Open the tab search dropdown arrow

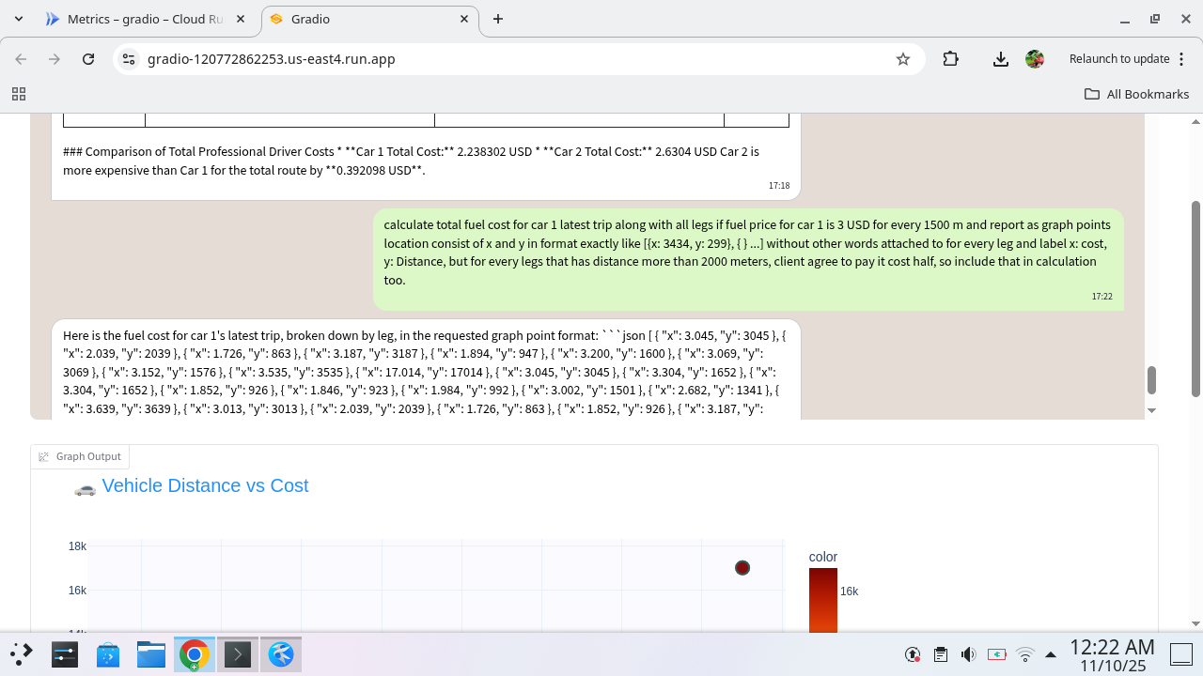(x=19, y=19)
